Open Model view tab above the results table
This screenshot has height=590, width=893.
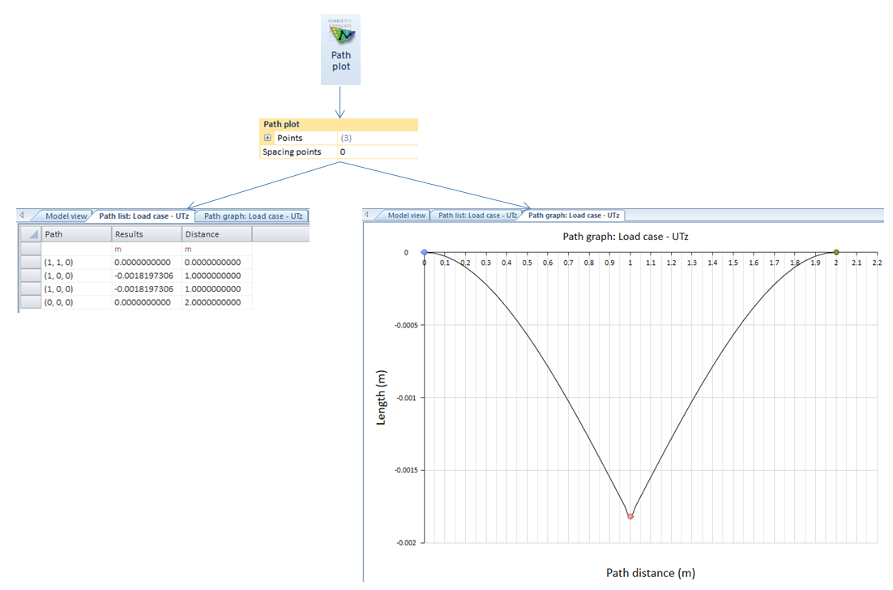[x=65, y=216]
